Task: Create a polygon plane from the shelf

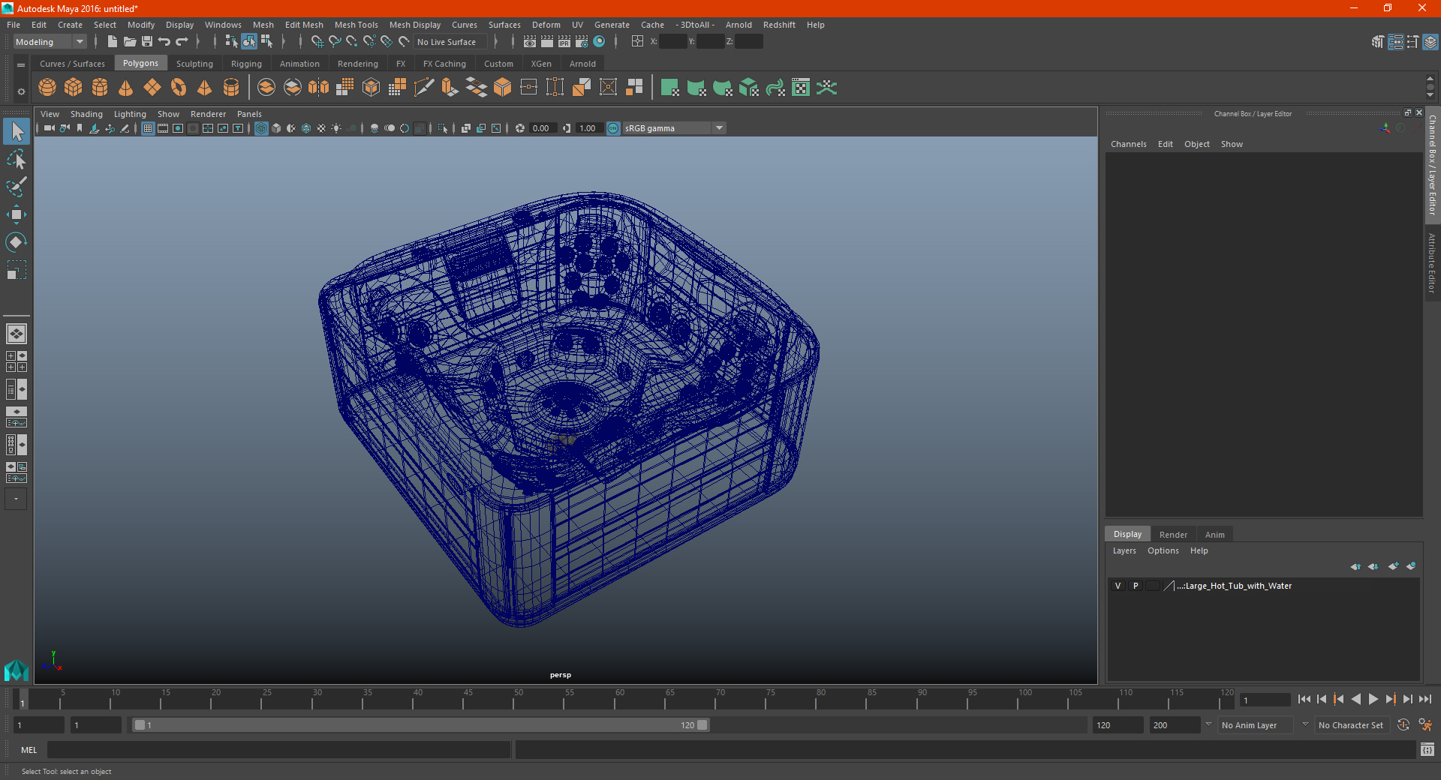Action: (152, 88)
